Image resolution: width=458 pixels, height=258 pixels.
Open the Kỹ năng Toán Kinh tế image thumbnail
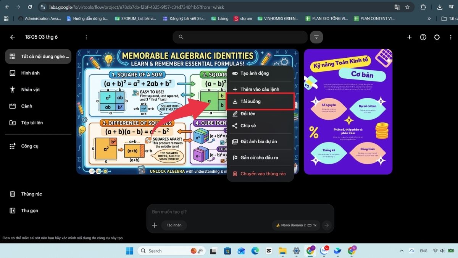[x=348, y=112]
